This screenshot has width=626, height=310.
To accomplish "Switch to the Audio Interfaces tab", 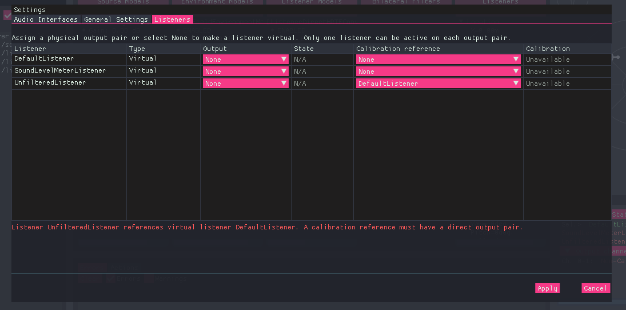I will tap(46, 19).
